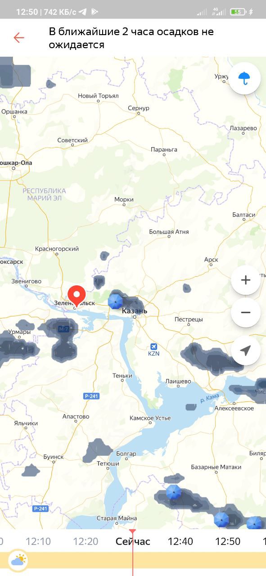The width and height of the screenshot is (266, 576).
Task: Toggle the precipitation umbrella layer button
Action: pos(244,78)
